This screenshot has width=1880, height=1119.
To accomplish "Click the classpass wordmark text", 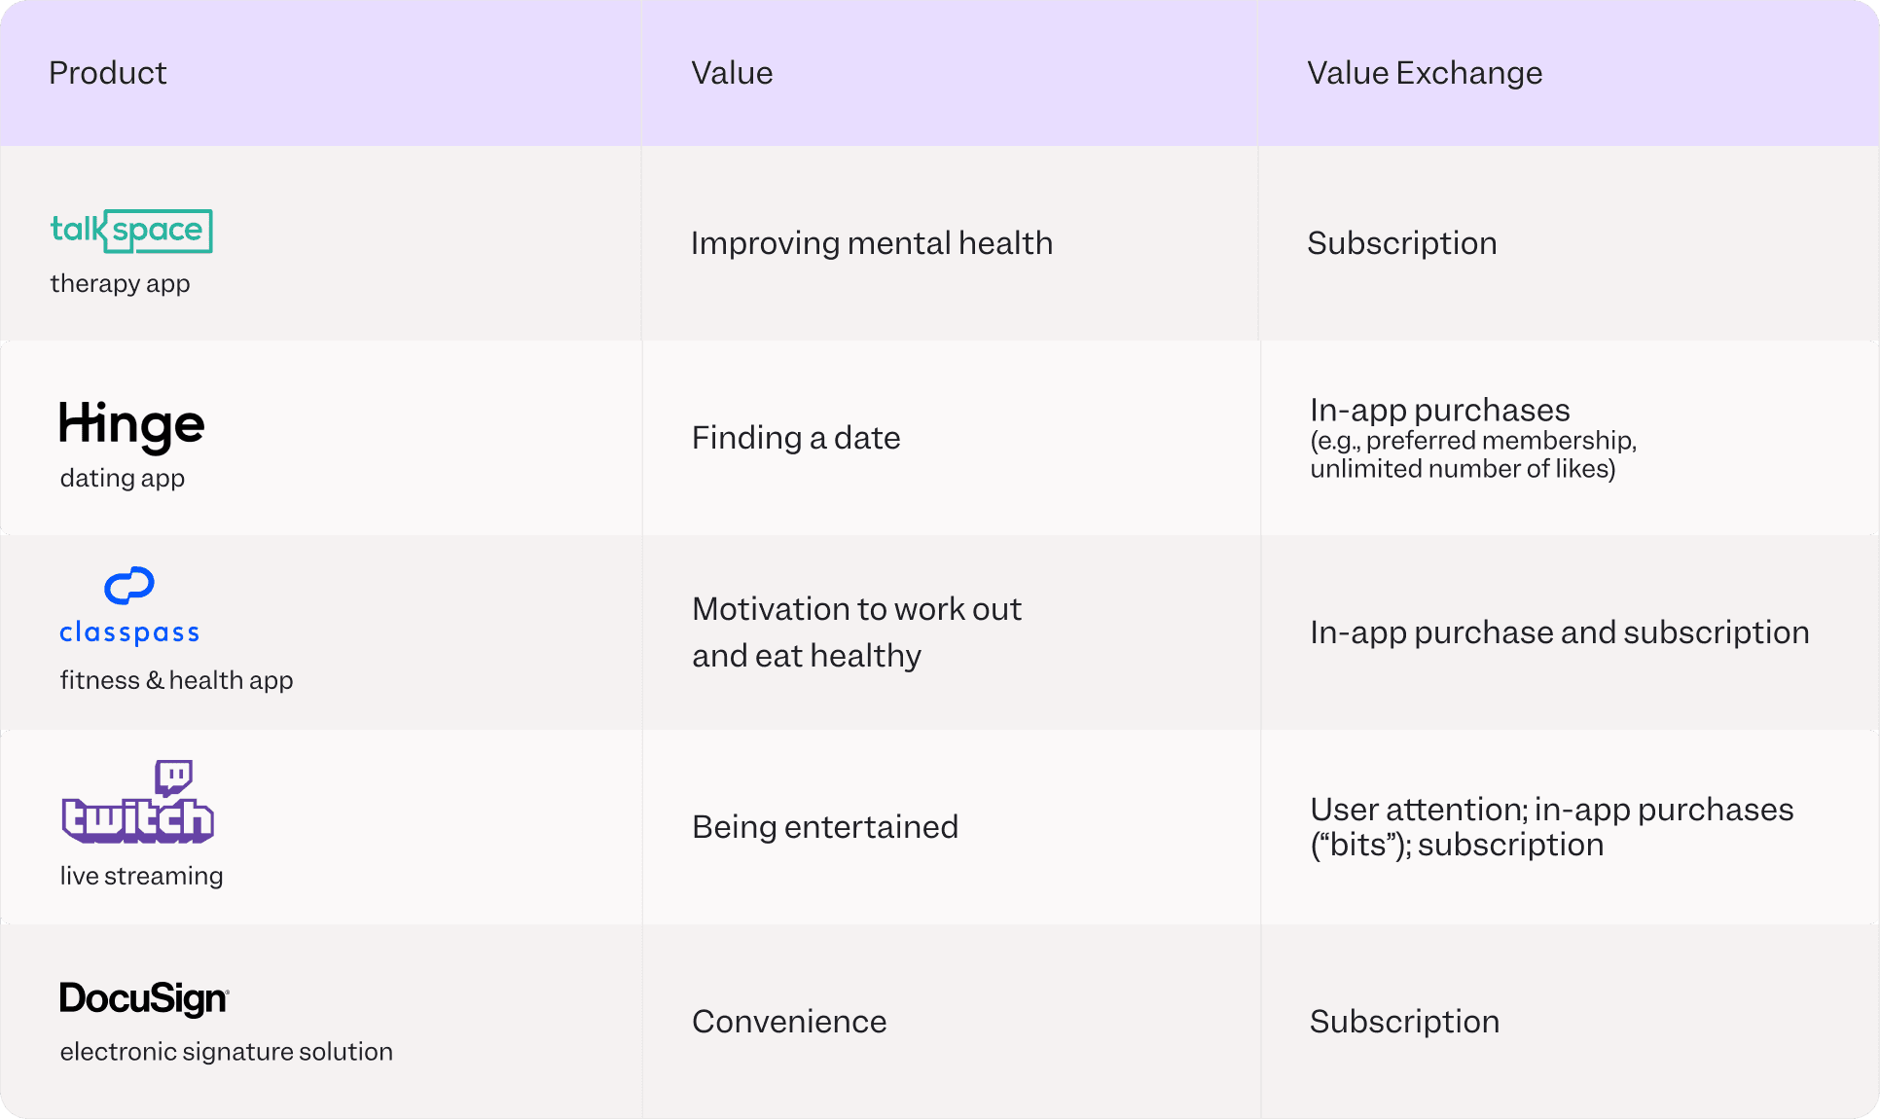I will point(129,632).
